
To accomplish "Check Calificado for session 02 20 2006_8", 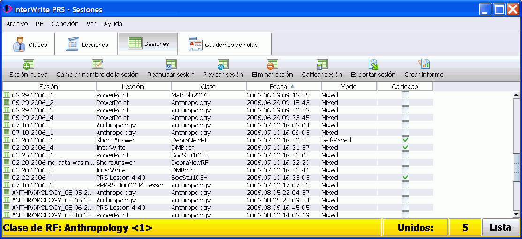I will coord(405,170).
